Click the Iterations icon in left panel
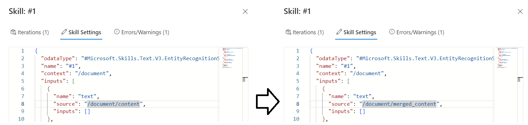 tap(13, 32)
